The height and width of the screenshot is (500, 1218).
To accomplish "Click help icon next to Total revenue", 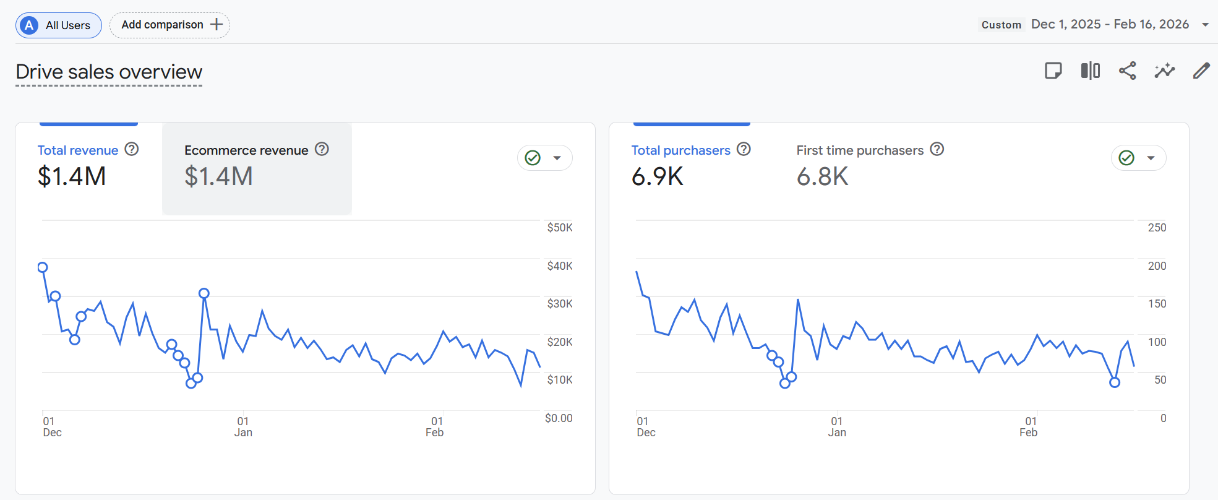I will coord(132,149).
